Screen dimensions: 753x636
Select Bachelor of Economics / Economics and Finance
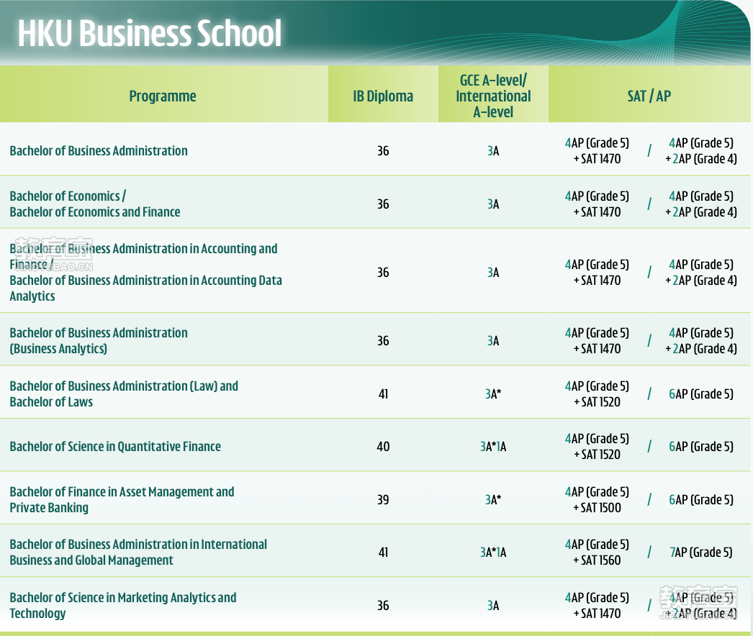94,204
